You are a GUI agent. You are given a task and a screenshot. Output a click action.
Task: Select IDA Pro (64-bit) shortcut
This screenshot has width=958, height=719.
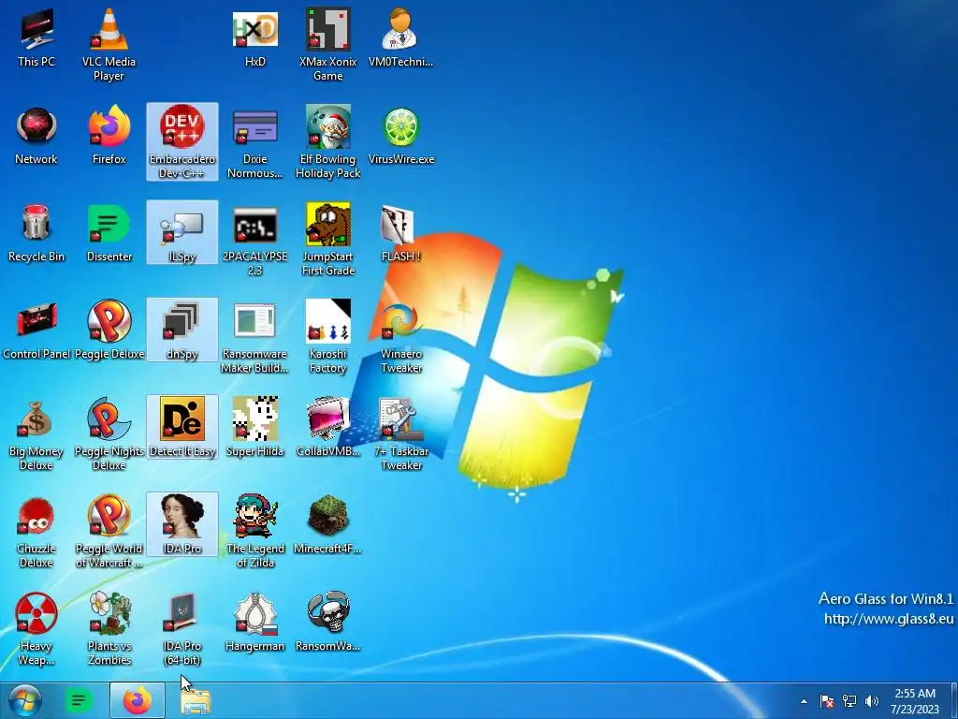(x=182, y=628)
